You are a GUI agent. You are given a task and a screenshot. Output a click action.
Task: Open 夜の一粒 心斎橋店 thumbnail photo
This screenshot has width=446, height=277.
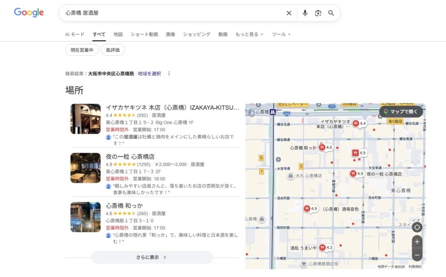(86, 168)
